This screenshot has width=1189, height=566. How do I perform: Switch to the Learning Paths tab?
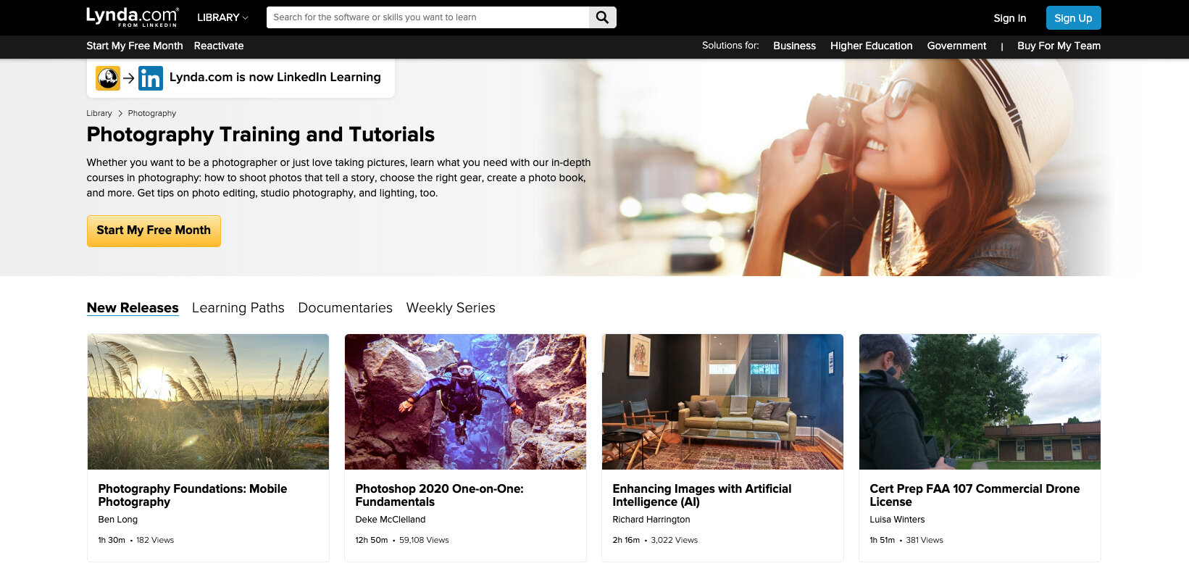tap(238, 308)
